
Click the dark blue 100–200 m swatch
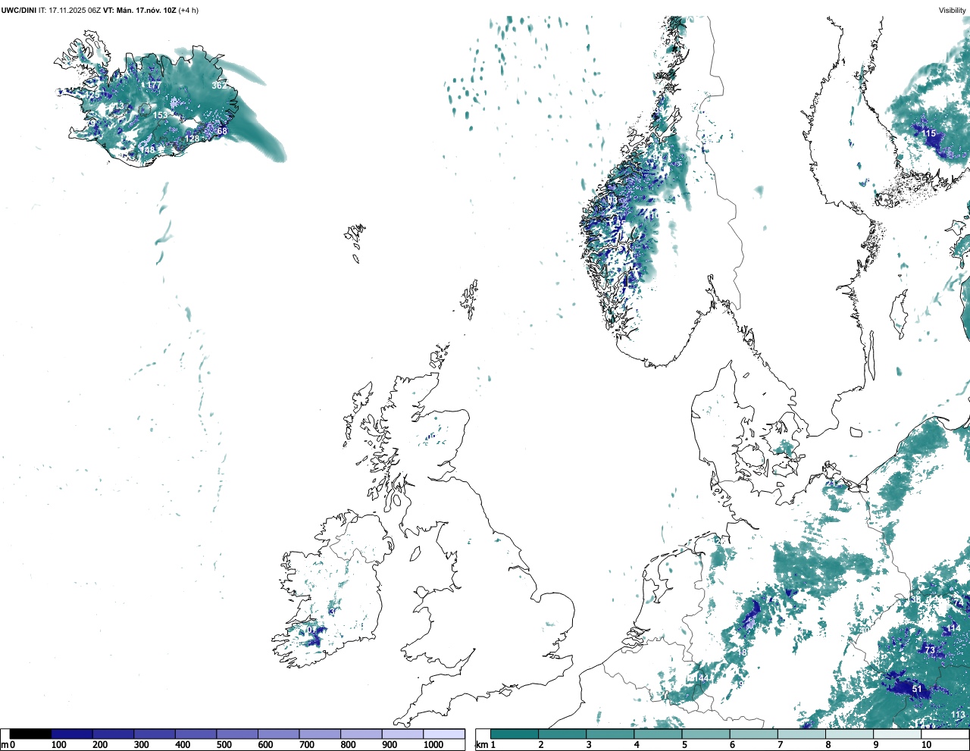pyautogui.click(x=72, y=734)
